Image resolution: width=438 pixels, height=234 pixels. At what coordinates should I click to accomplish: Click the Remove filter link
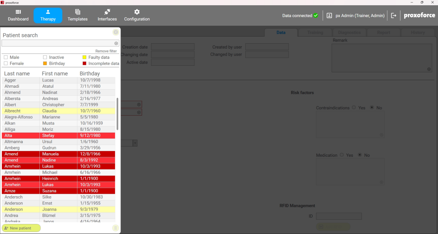click(x=106, y=51)
